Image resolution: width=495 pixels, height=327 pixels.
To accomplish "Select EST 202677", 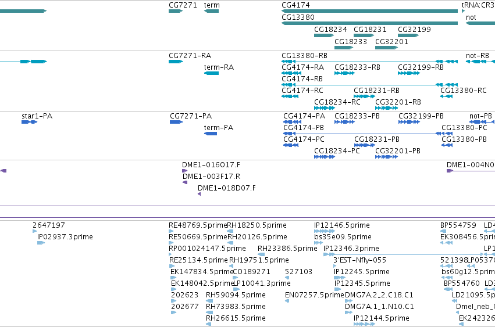I will click(x=173, y=312).
